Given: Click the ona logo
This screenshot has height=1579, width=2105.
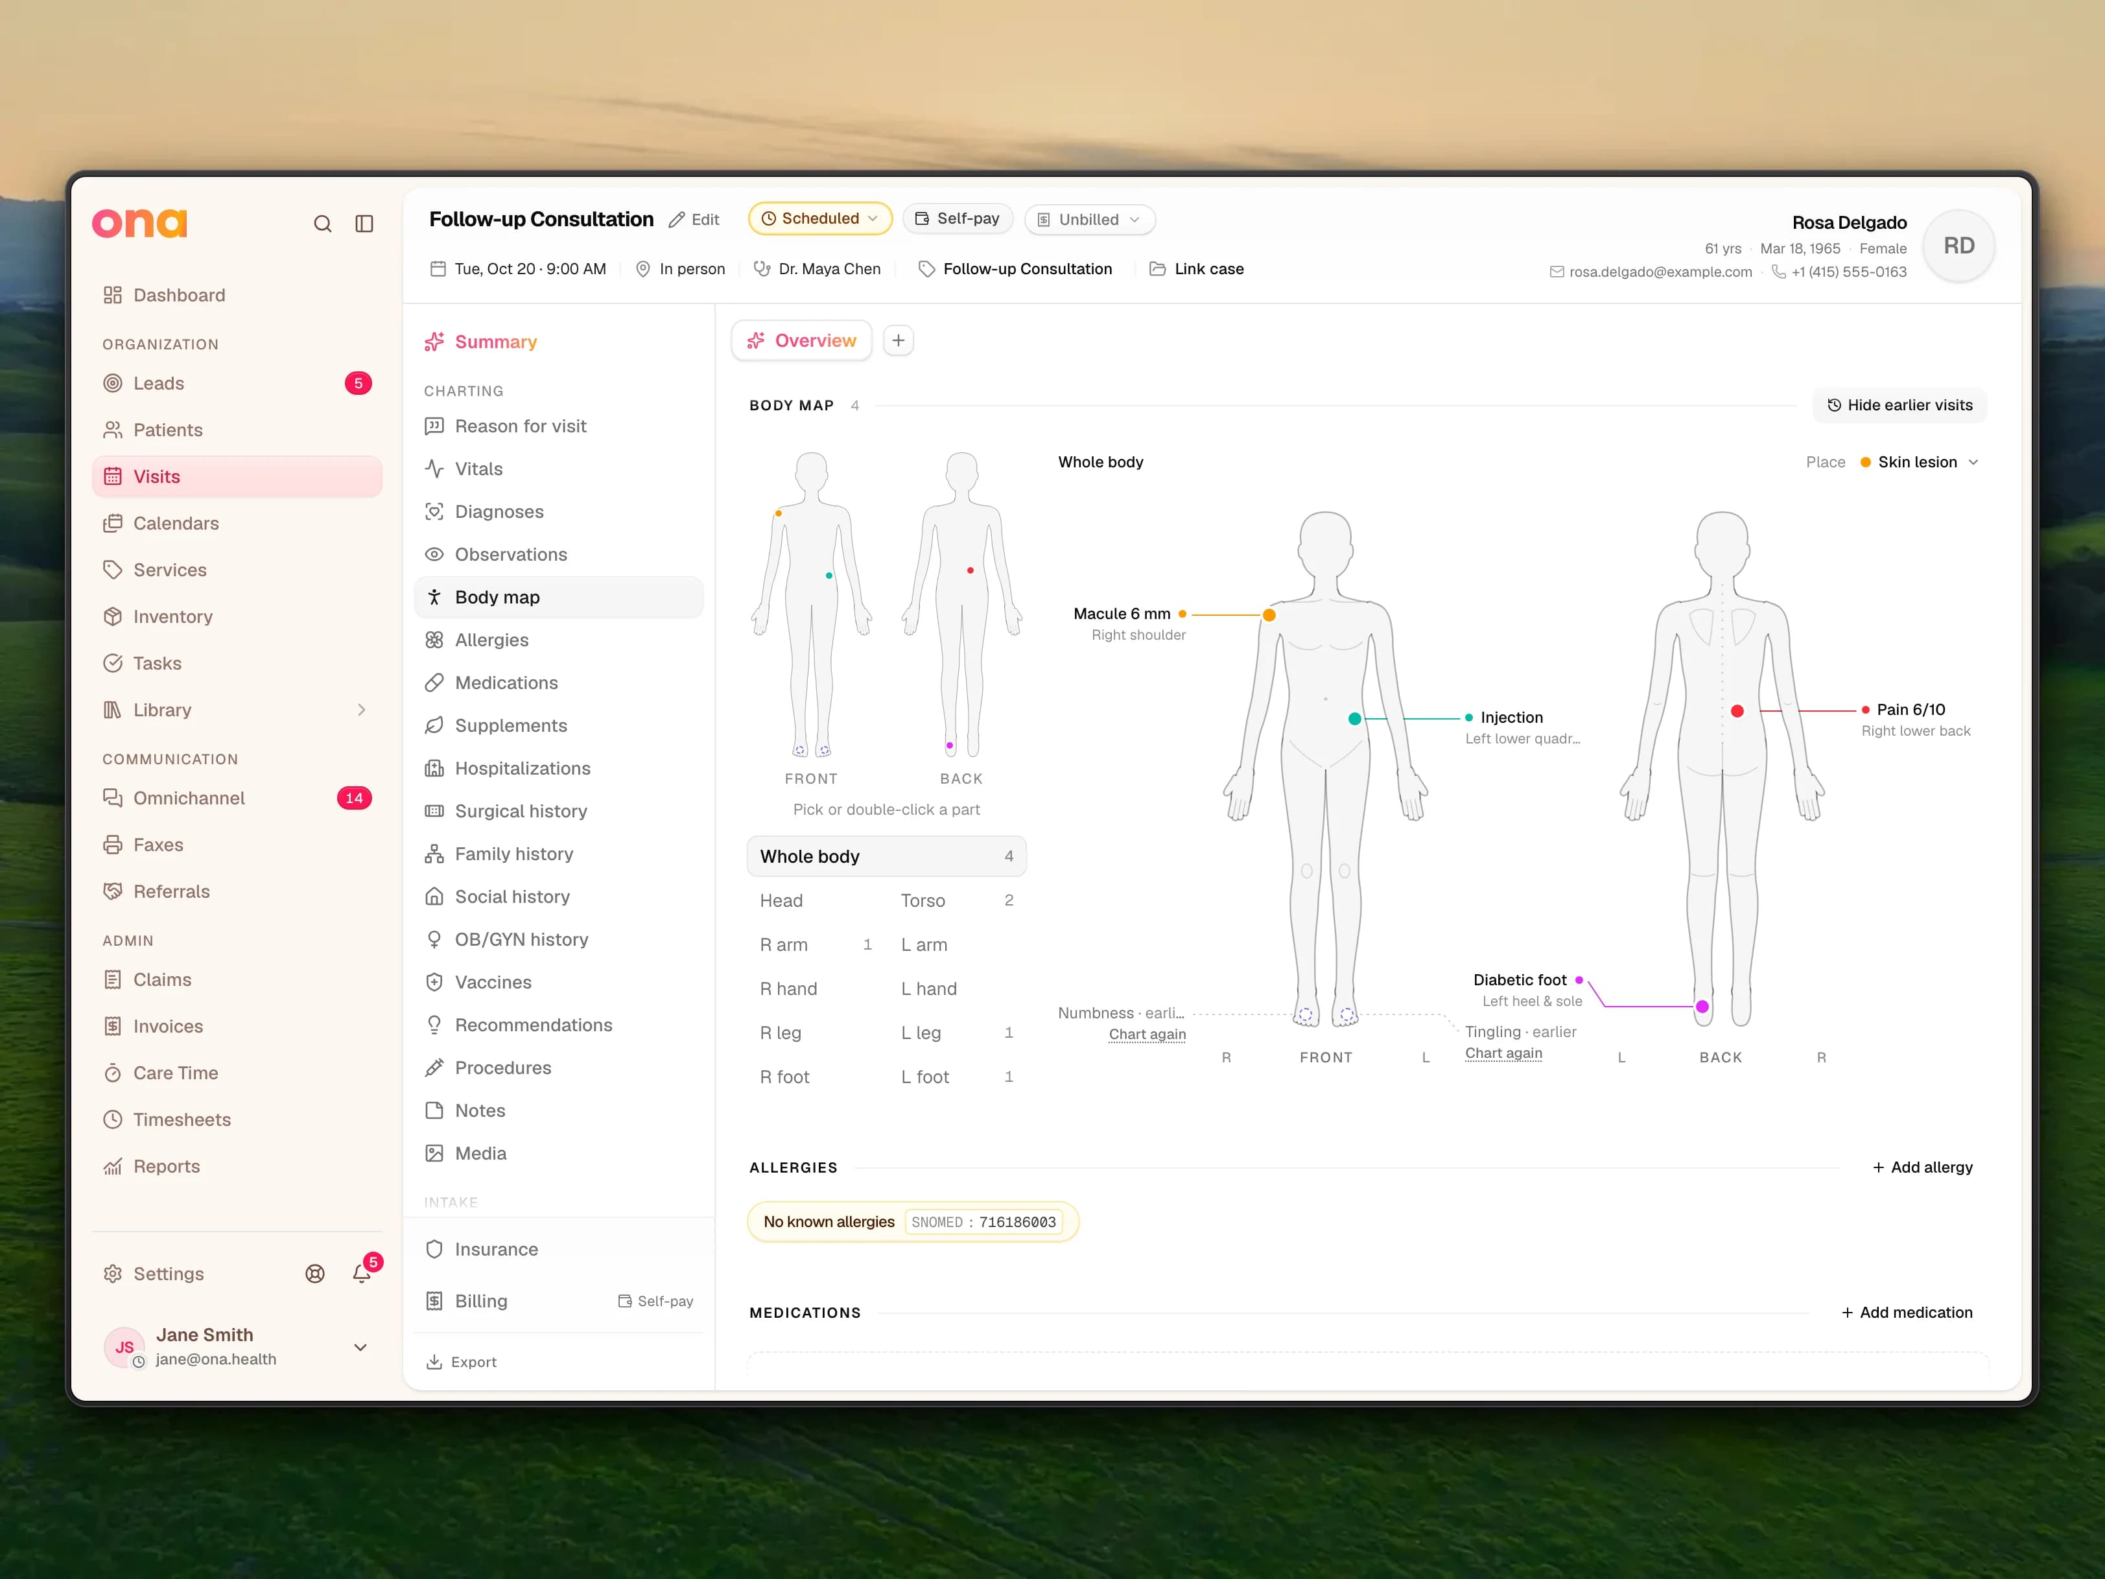Looking at the screenshot, I should click(x=140, y=222).
